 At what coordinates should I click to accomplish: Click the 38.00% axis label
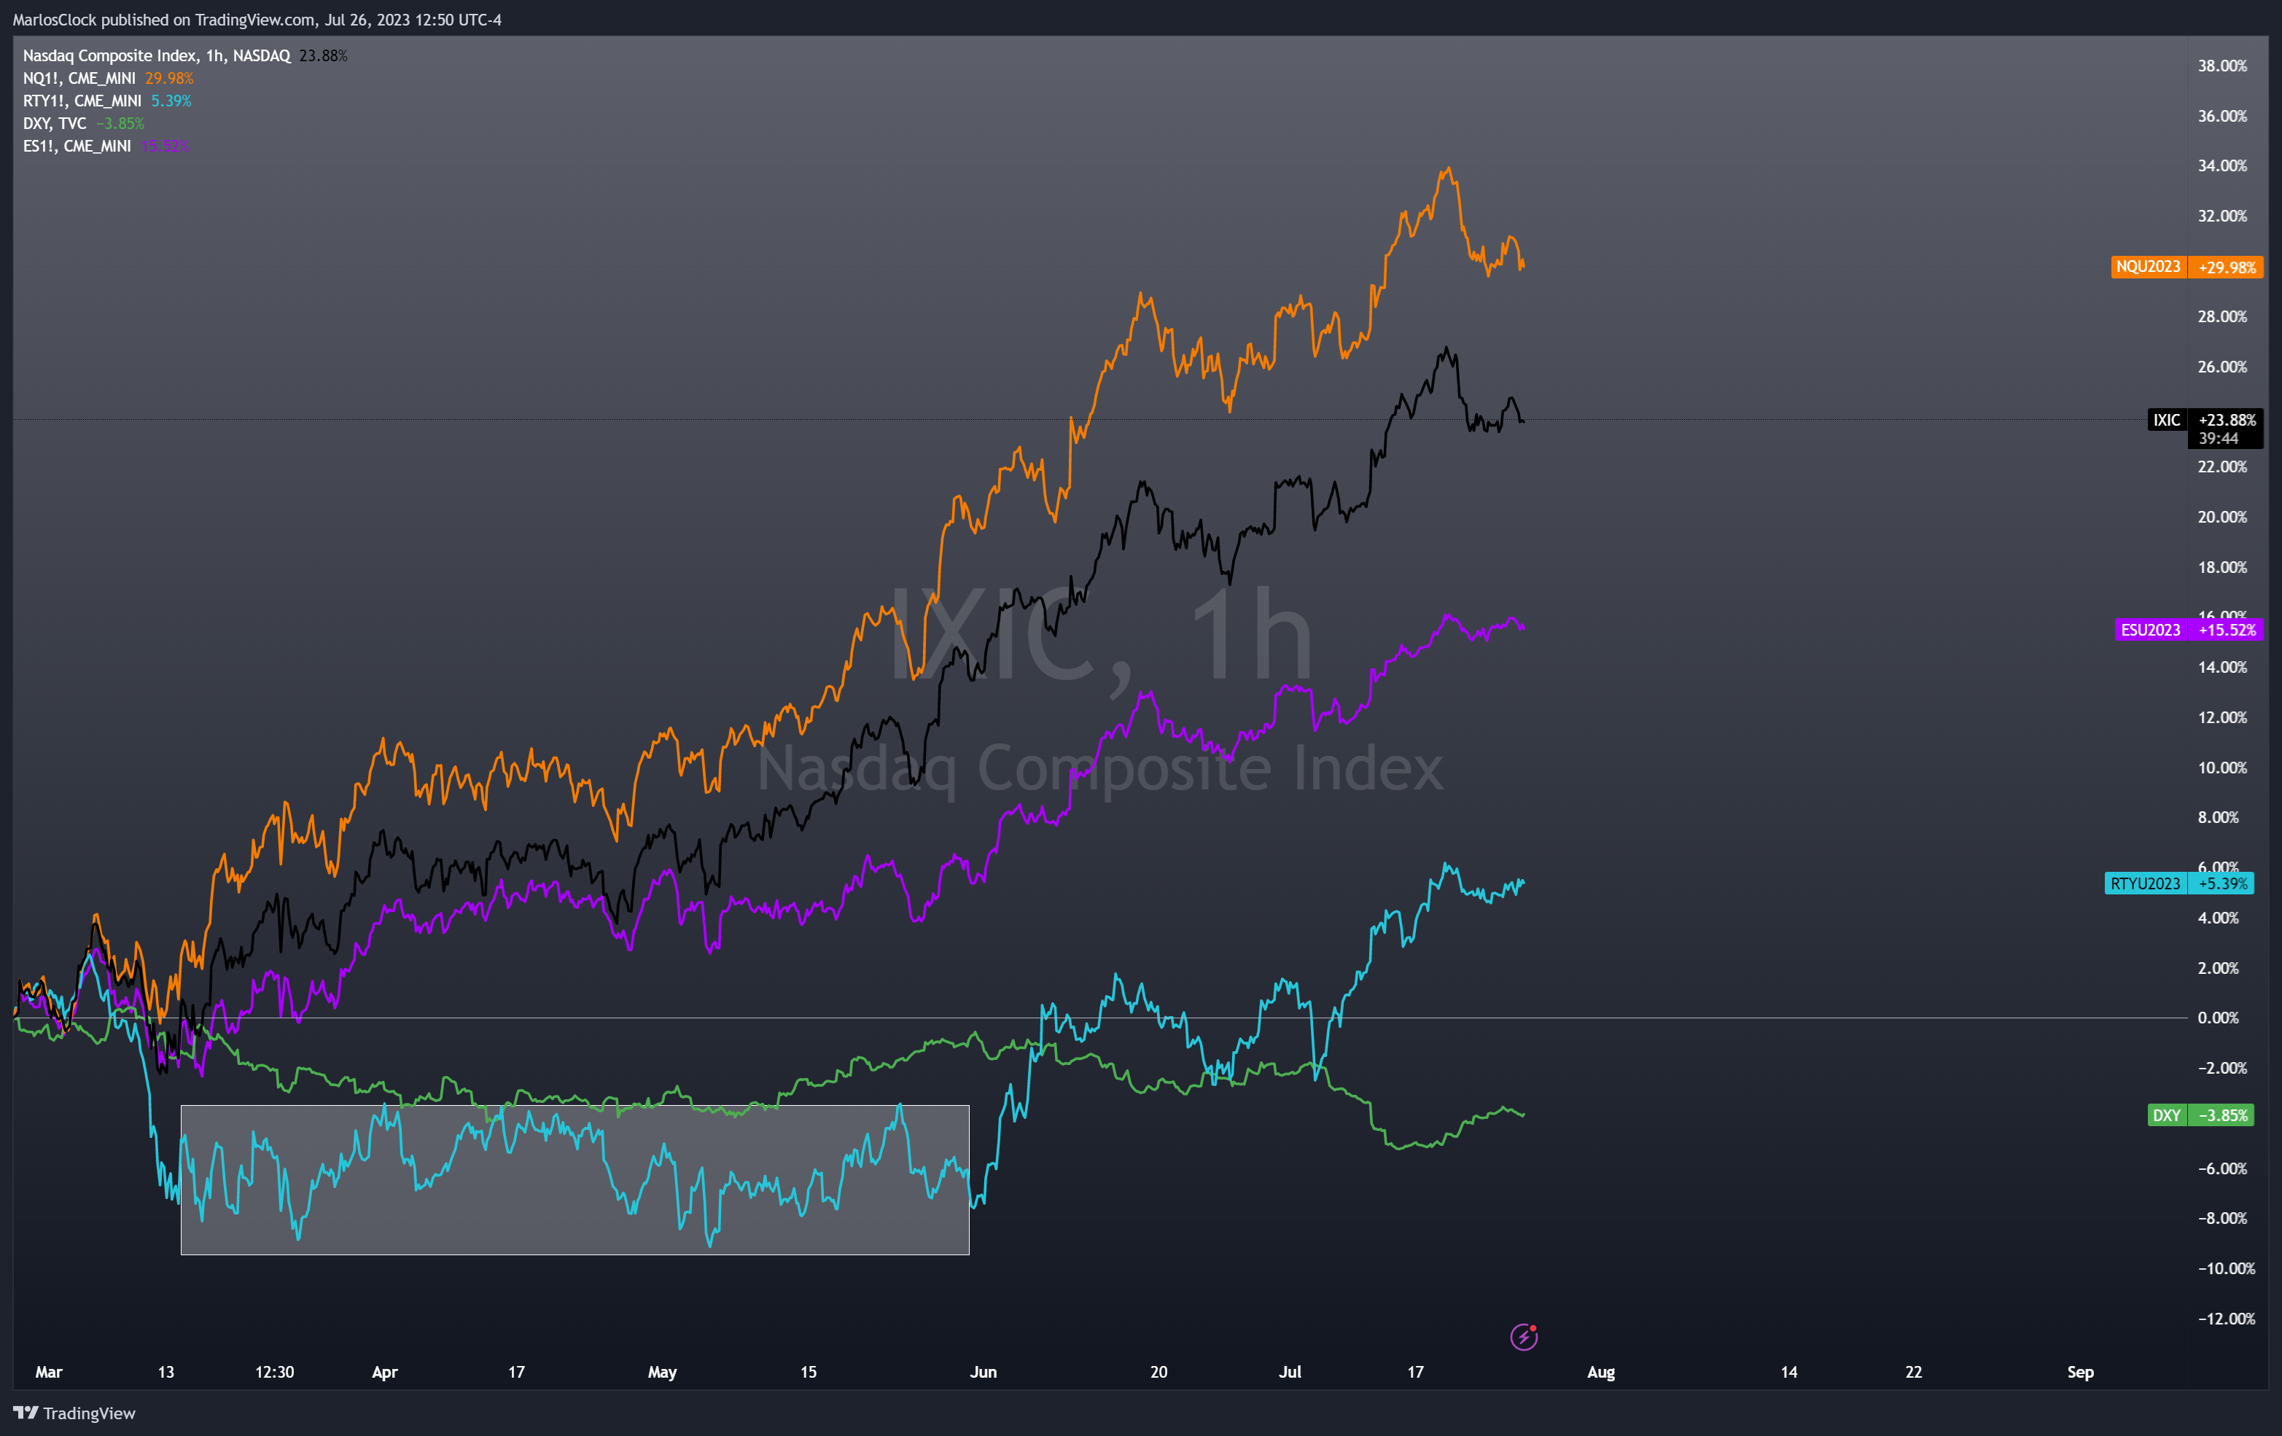(2221, 66)
